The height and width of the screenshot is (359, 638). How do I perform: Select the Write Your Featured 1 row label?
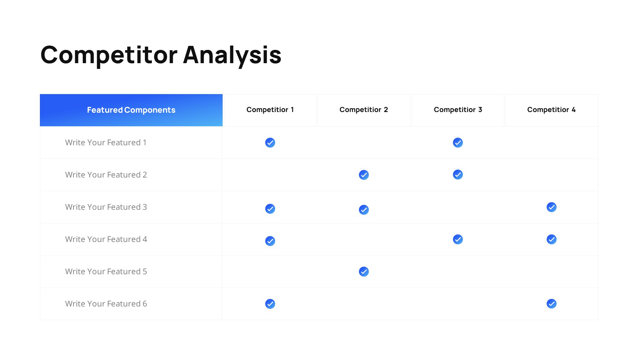coord(106,143)
